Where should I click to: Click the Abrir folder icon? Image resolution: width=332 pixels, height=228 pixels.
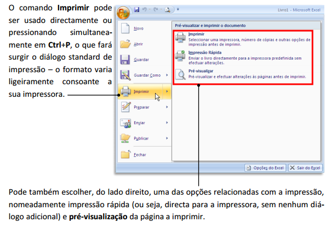[125, 43]
